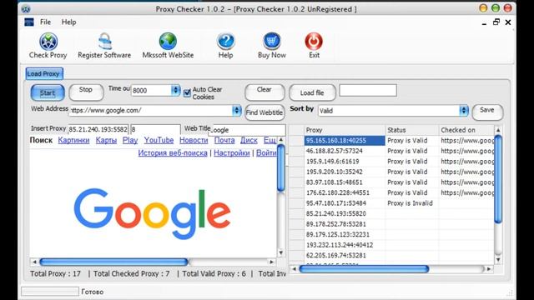The width and height of the screenshot is (534, 300).
Task: Click the proxy table vertical scrollbar thumb
Action: [498, 179]
